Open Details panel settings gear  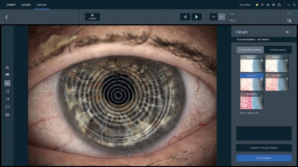pos(287,32)
